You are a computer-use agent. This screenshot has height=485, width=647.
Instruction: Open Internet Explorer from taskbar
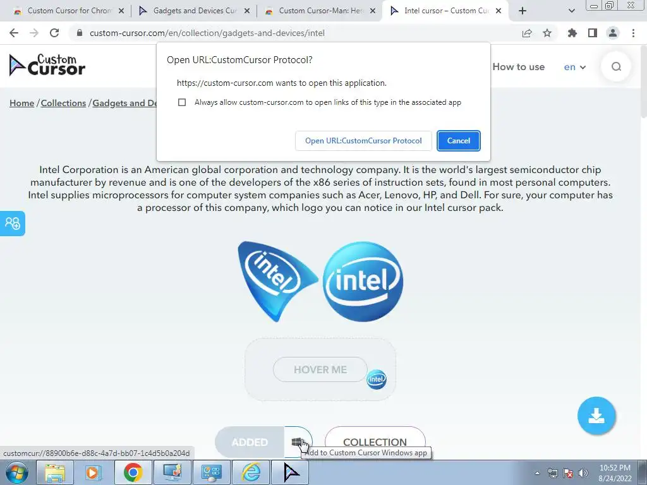tap(251, 472)
